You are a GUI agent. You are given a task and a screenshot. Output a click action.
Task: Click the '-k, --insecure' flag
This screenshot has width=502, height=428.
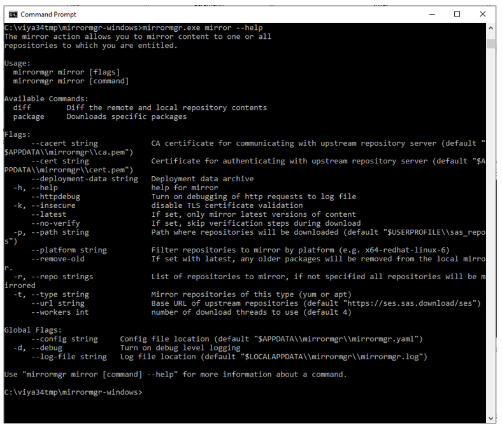pyautogui.click(x=45, y=205)
